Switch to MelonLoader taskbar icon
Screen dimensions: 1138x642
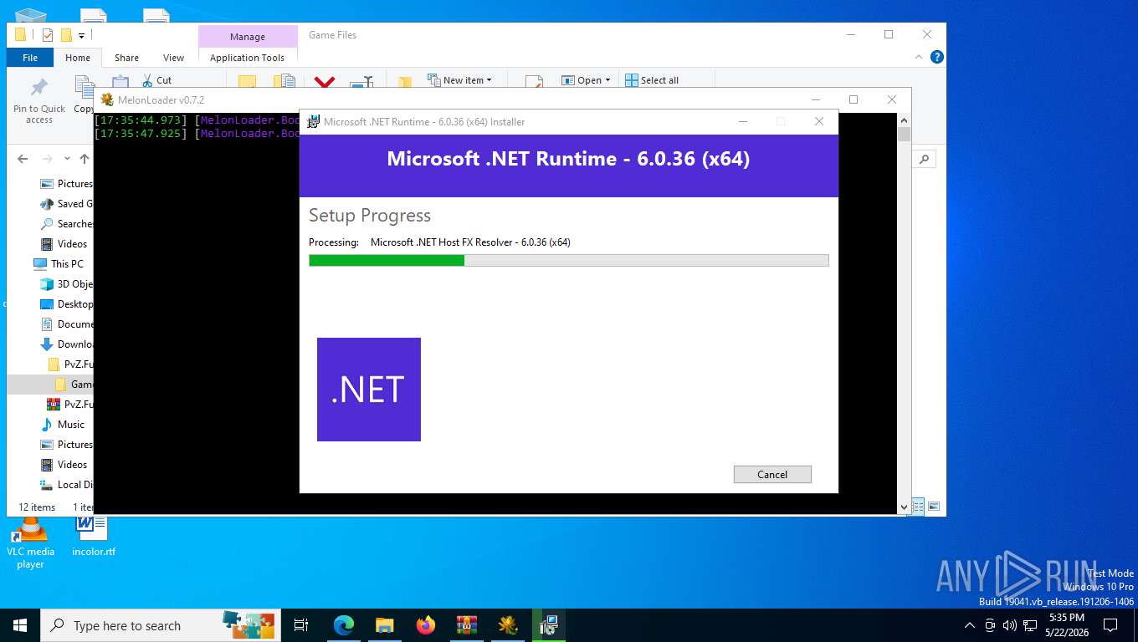[x=508, y=625]
